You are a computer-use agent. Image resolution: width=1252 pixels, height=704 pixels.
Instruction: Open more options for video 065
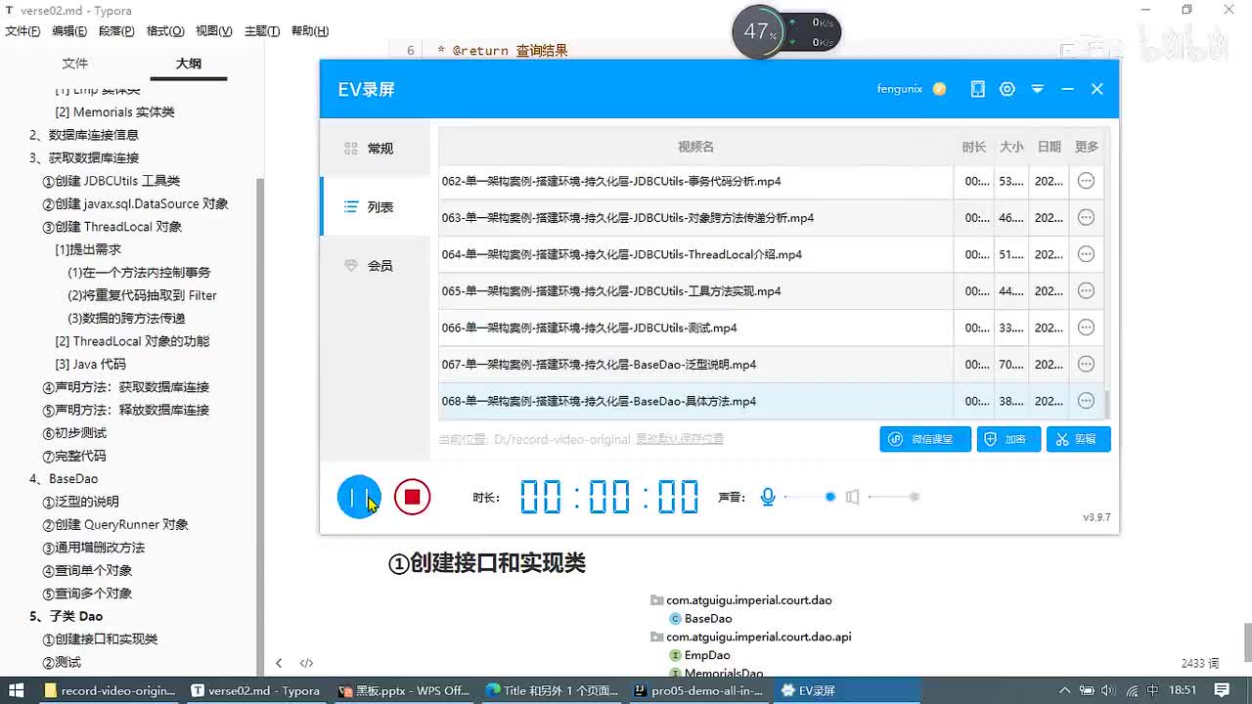coord(1086,290)
